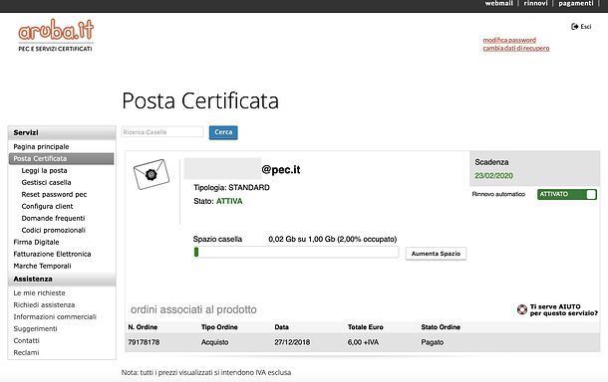
Task: Open Richiedi assistenza
Action: (44, 305)
